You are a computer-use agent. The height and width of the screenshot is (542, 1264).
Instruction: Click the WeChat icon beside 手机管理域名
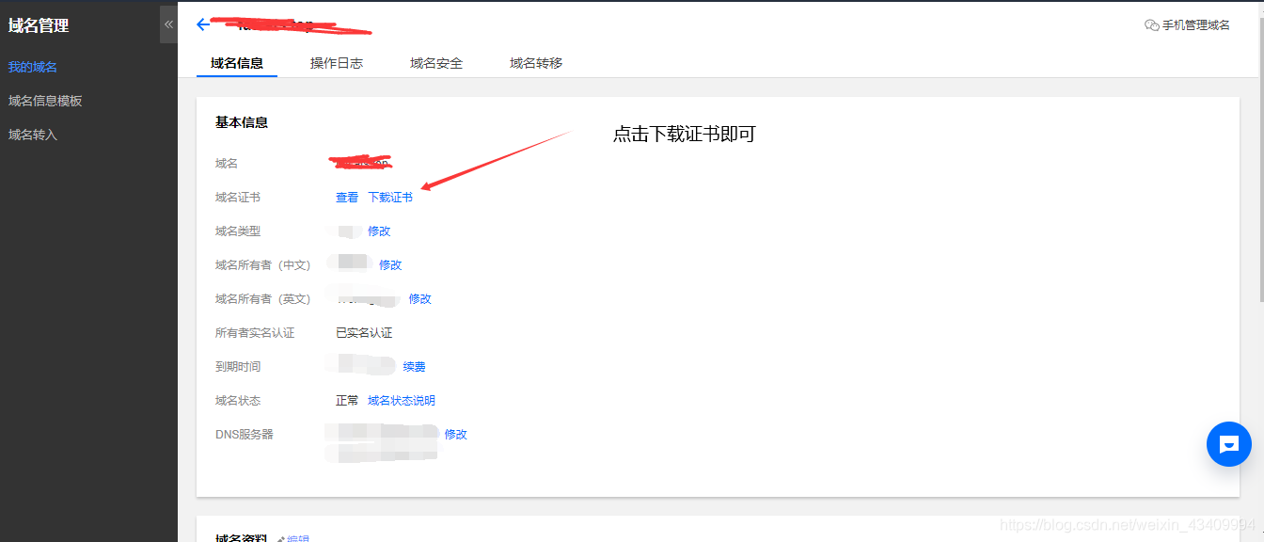click(1151, 25)
